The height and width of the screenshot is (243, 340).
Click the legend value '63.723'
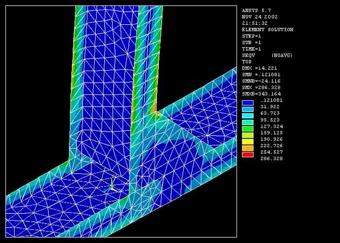coord(270,113)
